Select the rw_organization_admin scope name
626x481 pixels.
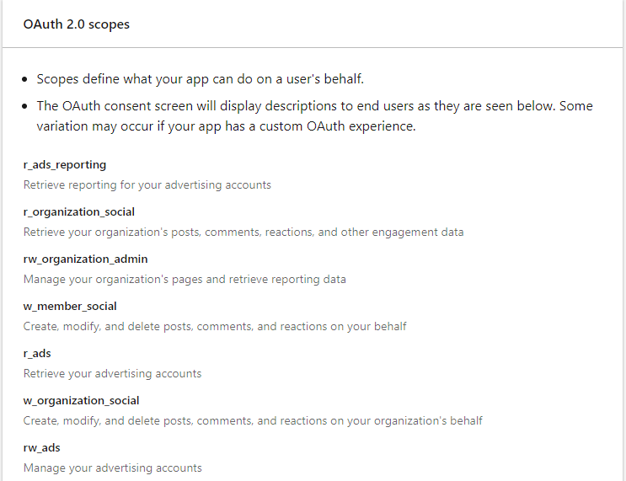click(x=85, y=259)
